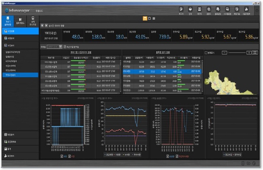Open the 공급량예측 section in the left sidebar
Viewport: 263px width, 170px height.
point(20,142)
